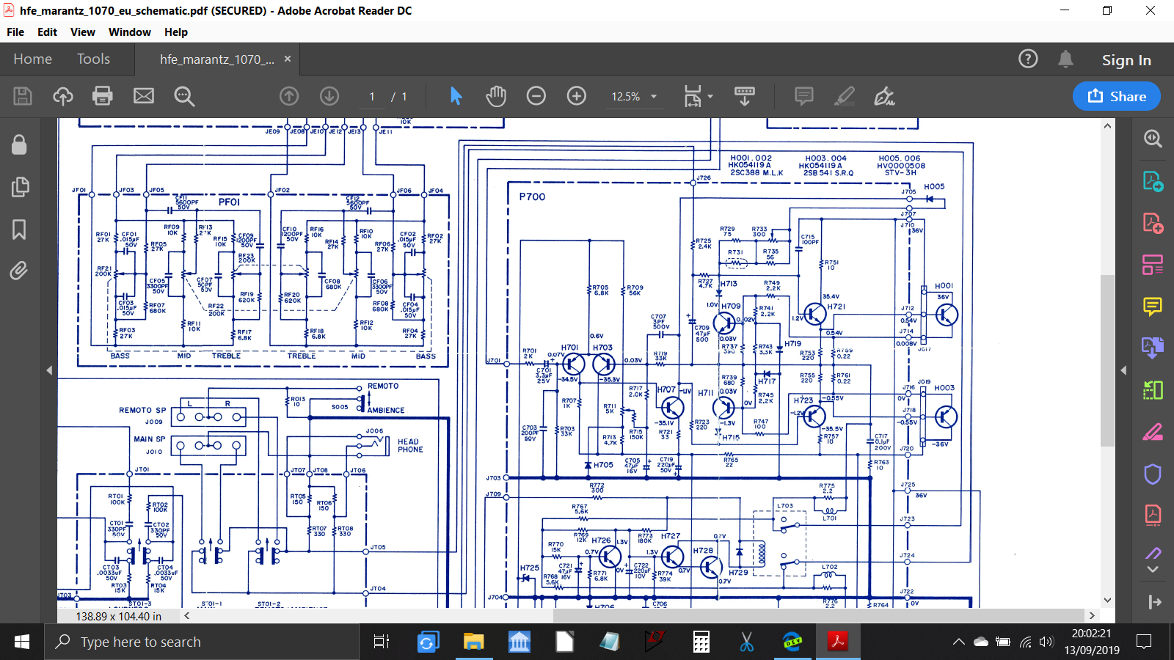Open the Edit menu
This screenshot has width=1174, height=660.
pos(47,32)
